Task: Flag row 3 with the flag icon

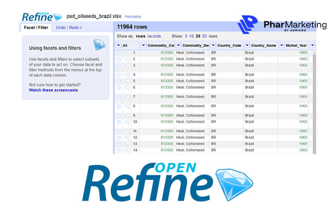Action: click(x=127, y=65)
